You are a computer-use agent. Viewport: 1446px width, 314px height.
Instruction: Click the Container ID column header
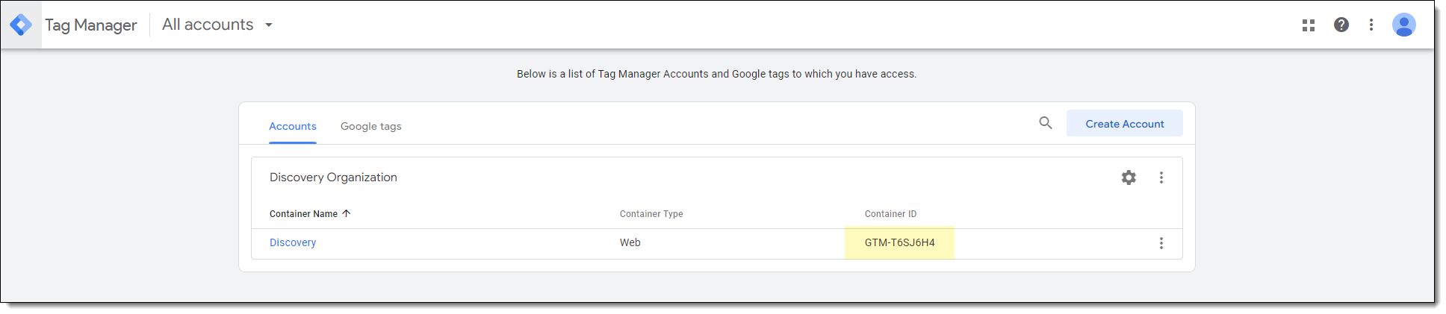pos(890,214)
